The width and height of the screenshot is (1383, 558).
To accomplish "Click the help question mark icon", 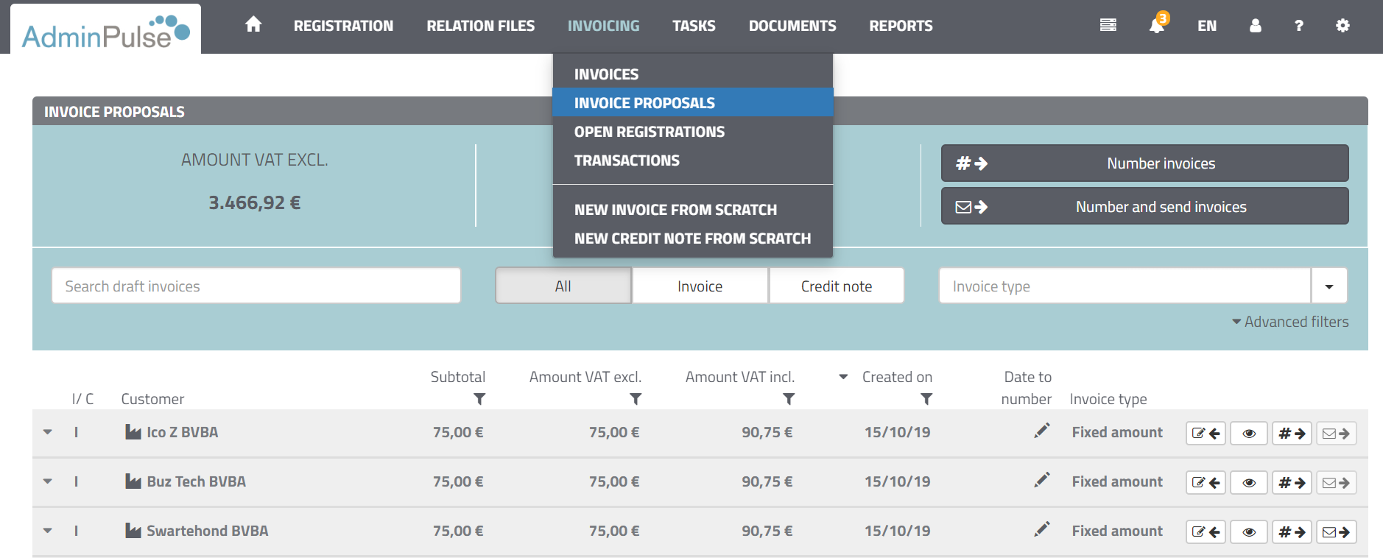I will point(1299,26).
